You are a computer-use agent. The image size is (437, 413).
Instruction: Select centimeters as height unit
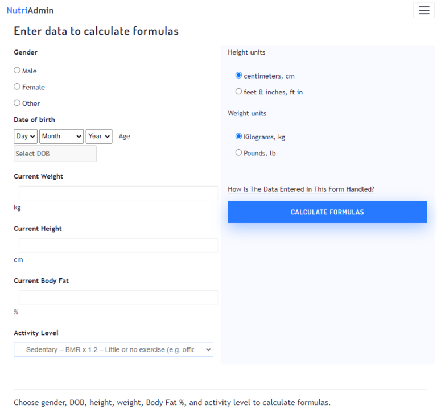pyautogui.click(x=239, y=75)
